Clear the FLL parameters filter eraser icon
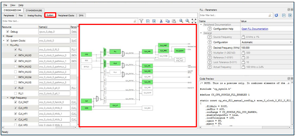The width and height of the screenshot is (295, 136). 270,15
